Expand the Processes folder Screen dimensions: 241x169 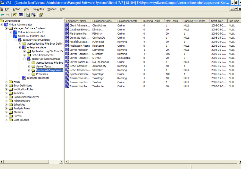coord(29,74)
